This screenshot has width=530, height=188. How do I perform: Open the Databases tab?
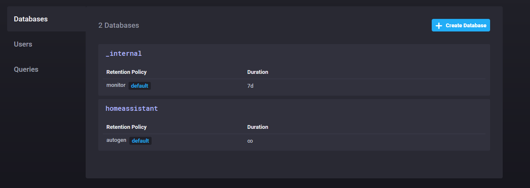31,19
